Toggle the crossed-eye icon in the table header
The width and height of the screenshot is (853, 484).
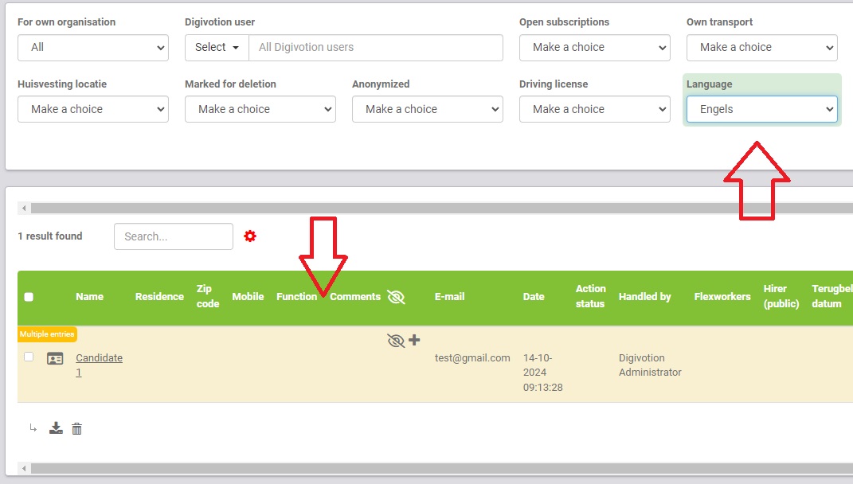396,297
